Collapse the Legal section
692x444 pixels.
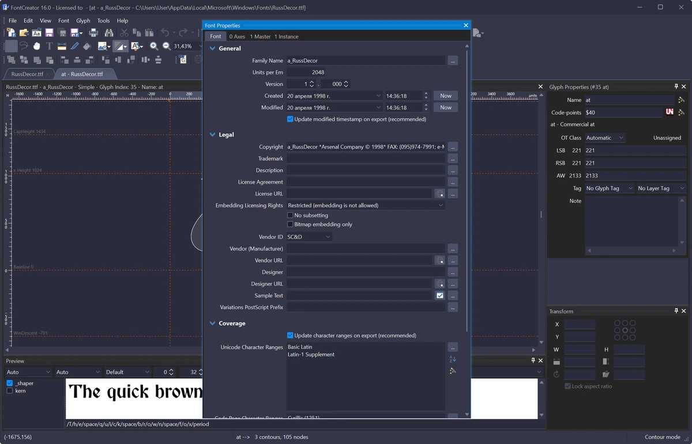click(213, 135)
